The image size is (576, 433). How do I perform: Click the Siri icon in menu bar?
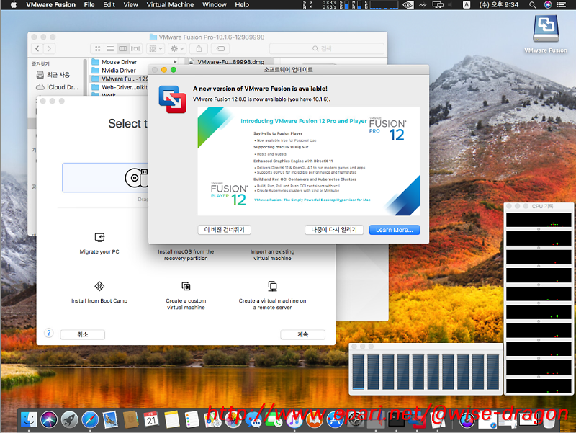548,5
